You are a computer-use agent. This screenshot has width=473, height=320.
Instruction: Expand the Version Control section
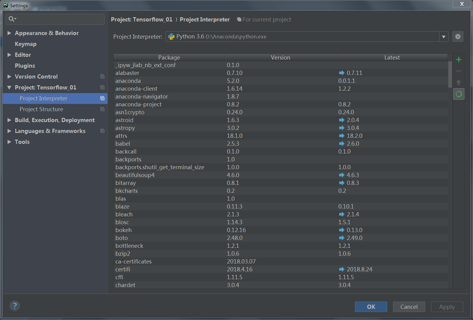(9, 76)
